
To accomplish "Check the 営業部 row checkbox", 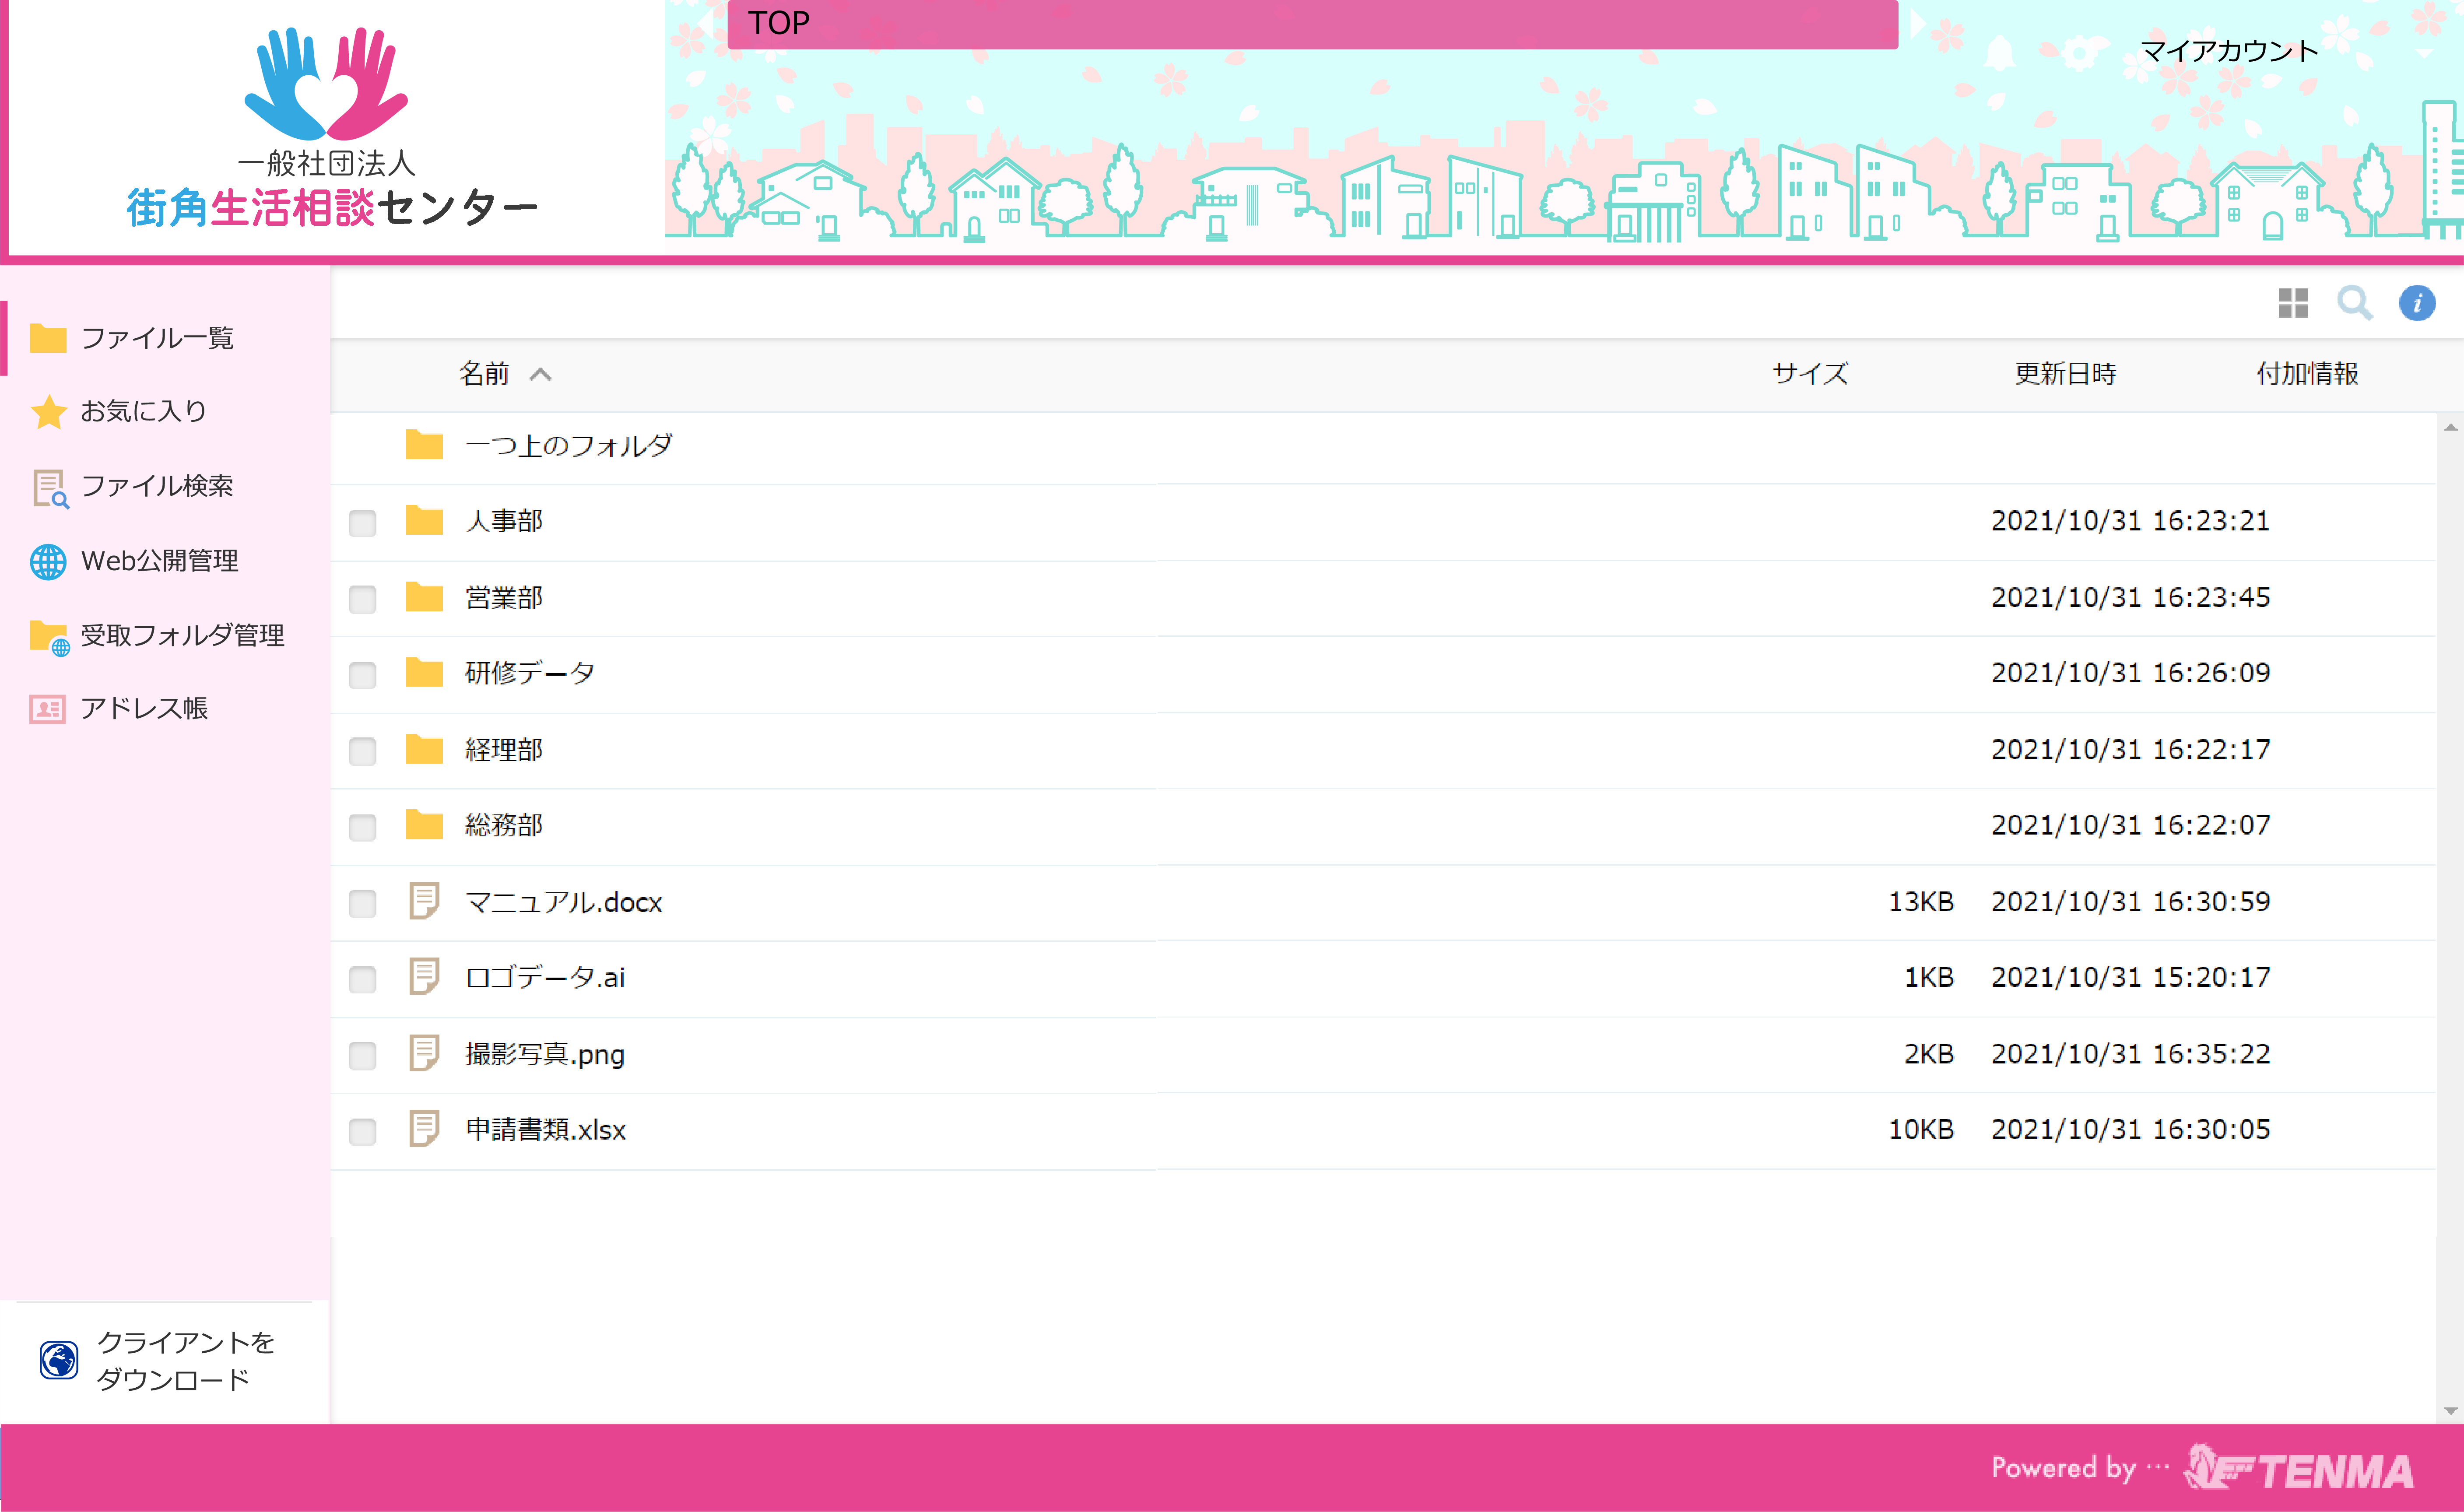I will [x=362, y=599].
